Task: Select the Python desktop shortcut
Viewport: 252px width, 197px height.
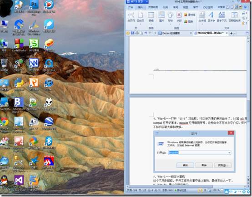Action: (19, 84)
